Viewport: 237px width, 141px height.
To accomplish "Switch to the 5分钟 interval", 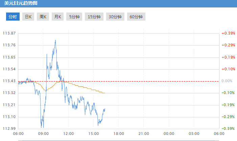I will 74,17.
